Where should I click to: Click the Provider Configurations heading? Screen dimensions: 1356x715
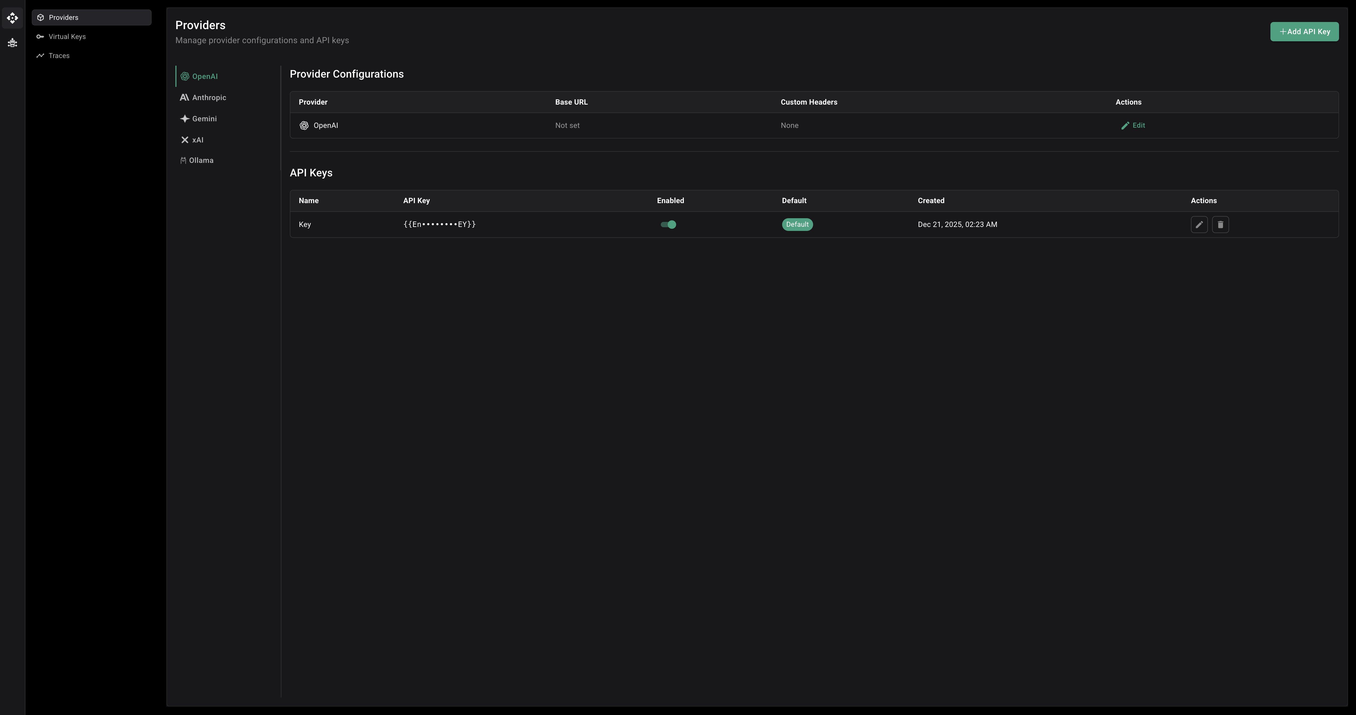pyautogui.click(x=346, y=74)
